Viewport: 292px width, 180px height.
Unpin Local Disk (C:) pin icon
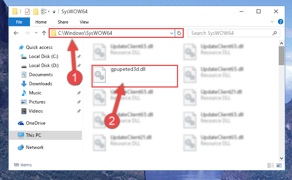tap(79, 56)
